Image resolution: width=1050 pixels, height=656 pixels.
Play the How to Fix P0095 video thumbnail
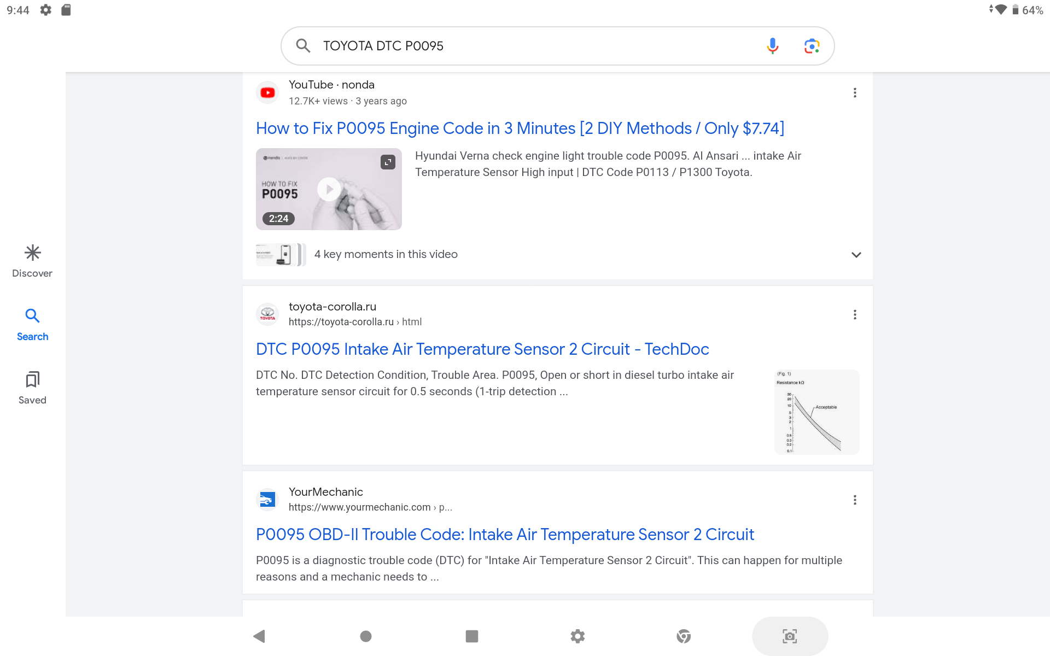point(329,189)
